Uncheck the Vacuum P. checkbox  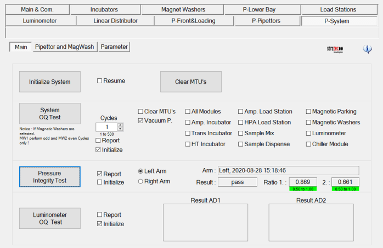pos(141,120)
